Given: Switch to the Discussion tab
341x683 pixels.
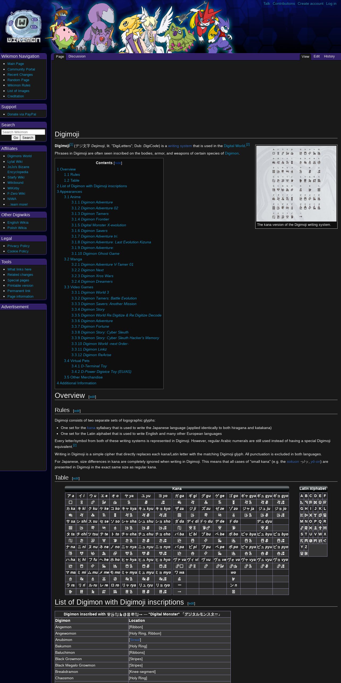Looking at the screenshot, I should click(77, 56).
